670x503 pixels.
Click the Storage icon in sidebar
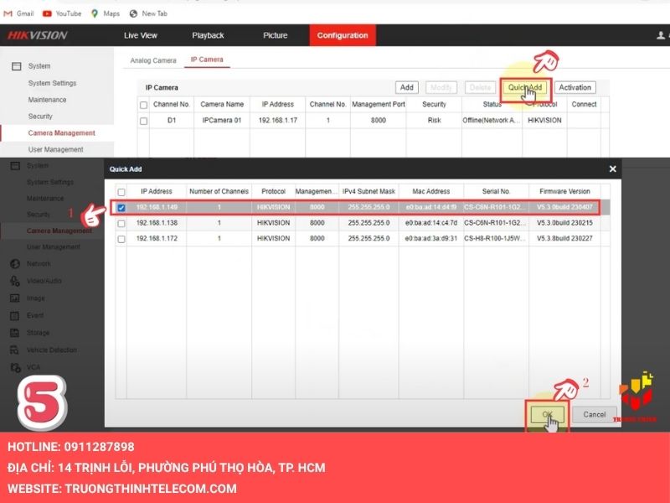[15, 333]
